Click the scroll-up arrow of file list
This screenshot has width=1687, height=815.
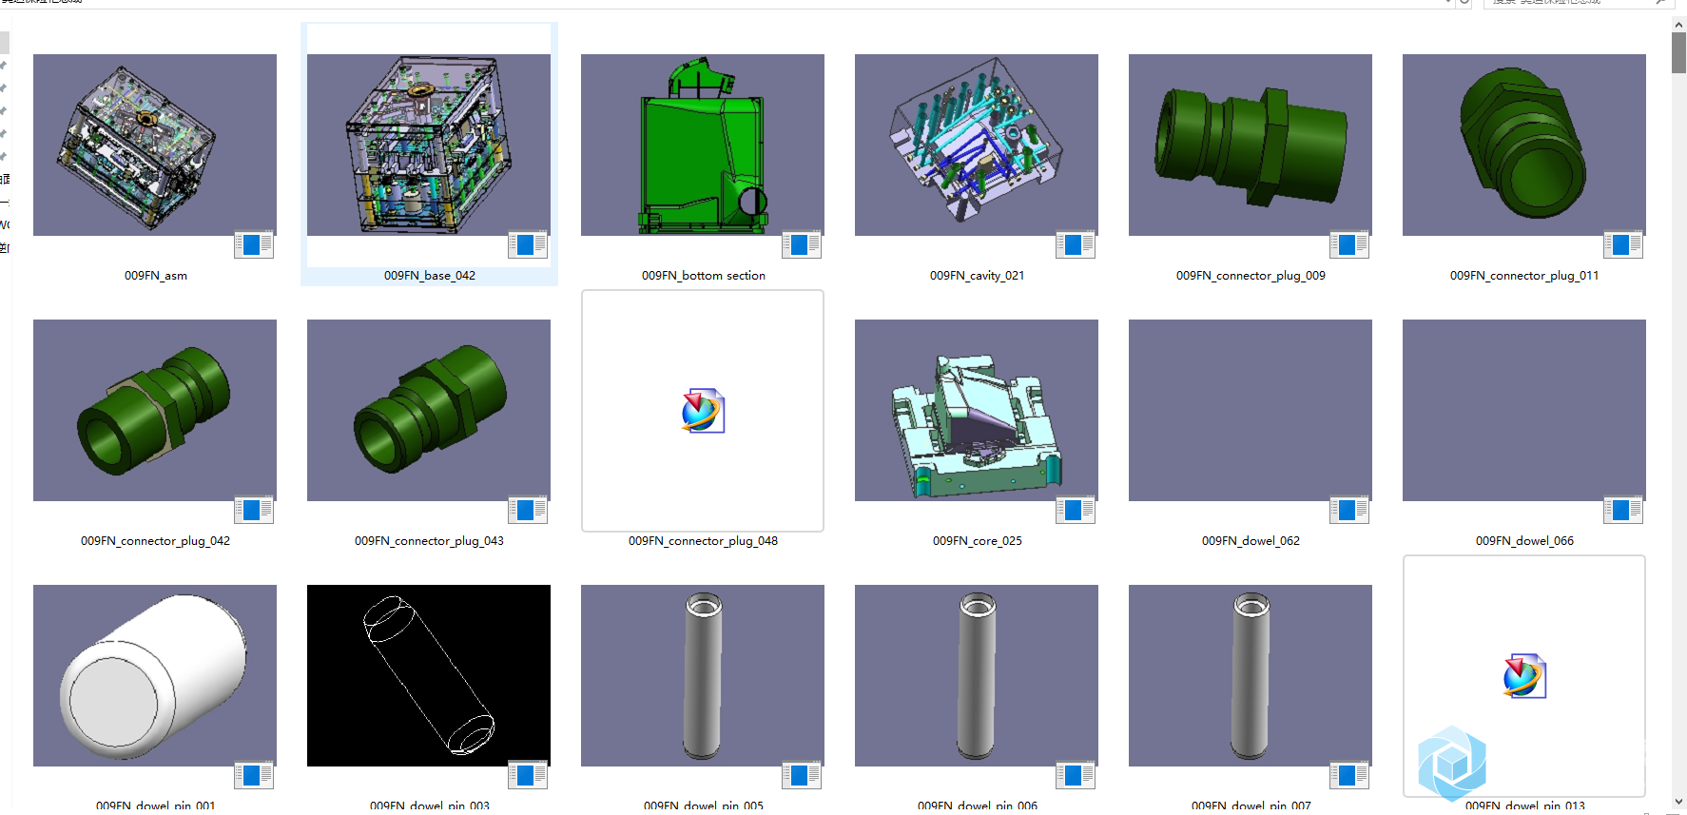1679,23
